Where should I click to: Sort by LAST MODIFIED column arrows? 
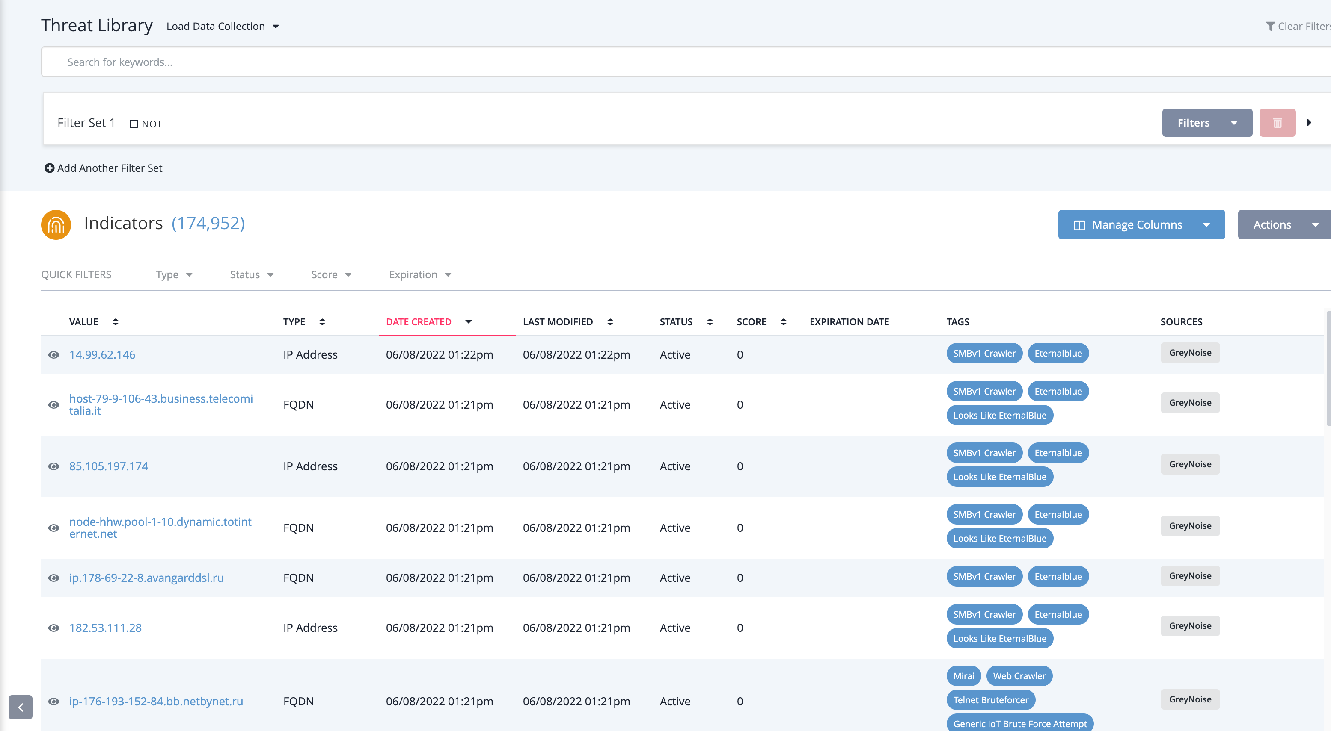tap(610, 322)
